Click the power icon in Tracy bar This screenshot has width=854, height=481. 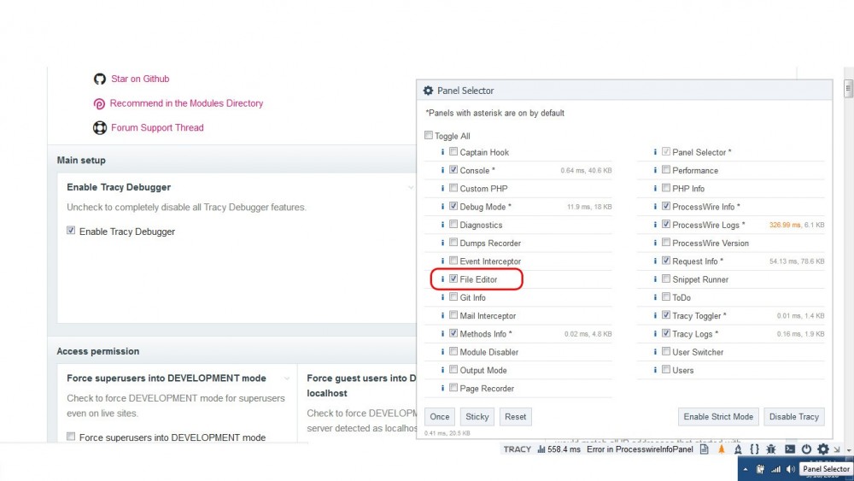[x=806, y=449]
